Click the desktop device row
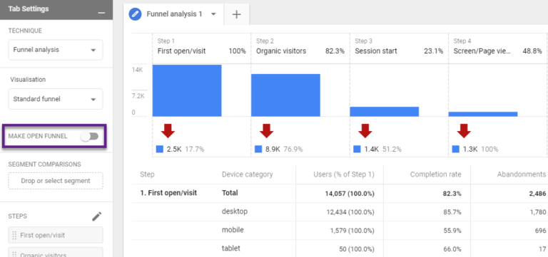 click(235, 211)
